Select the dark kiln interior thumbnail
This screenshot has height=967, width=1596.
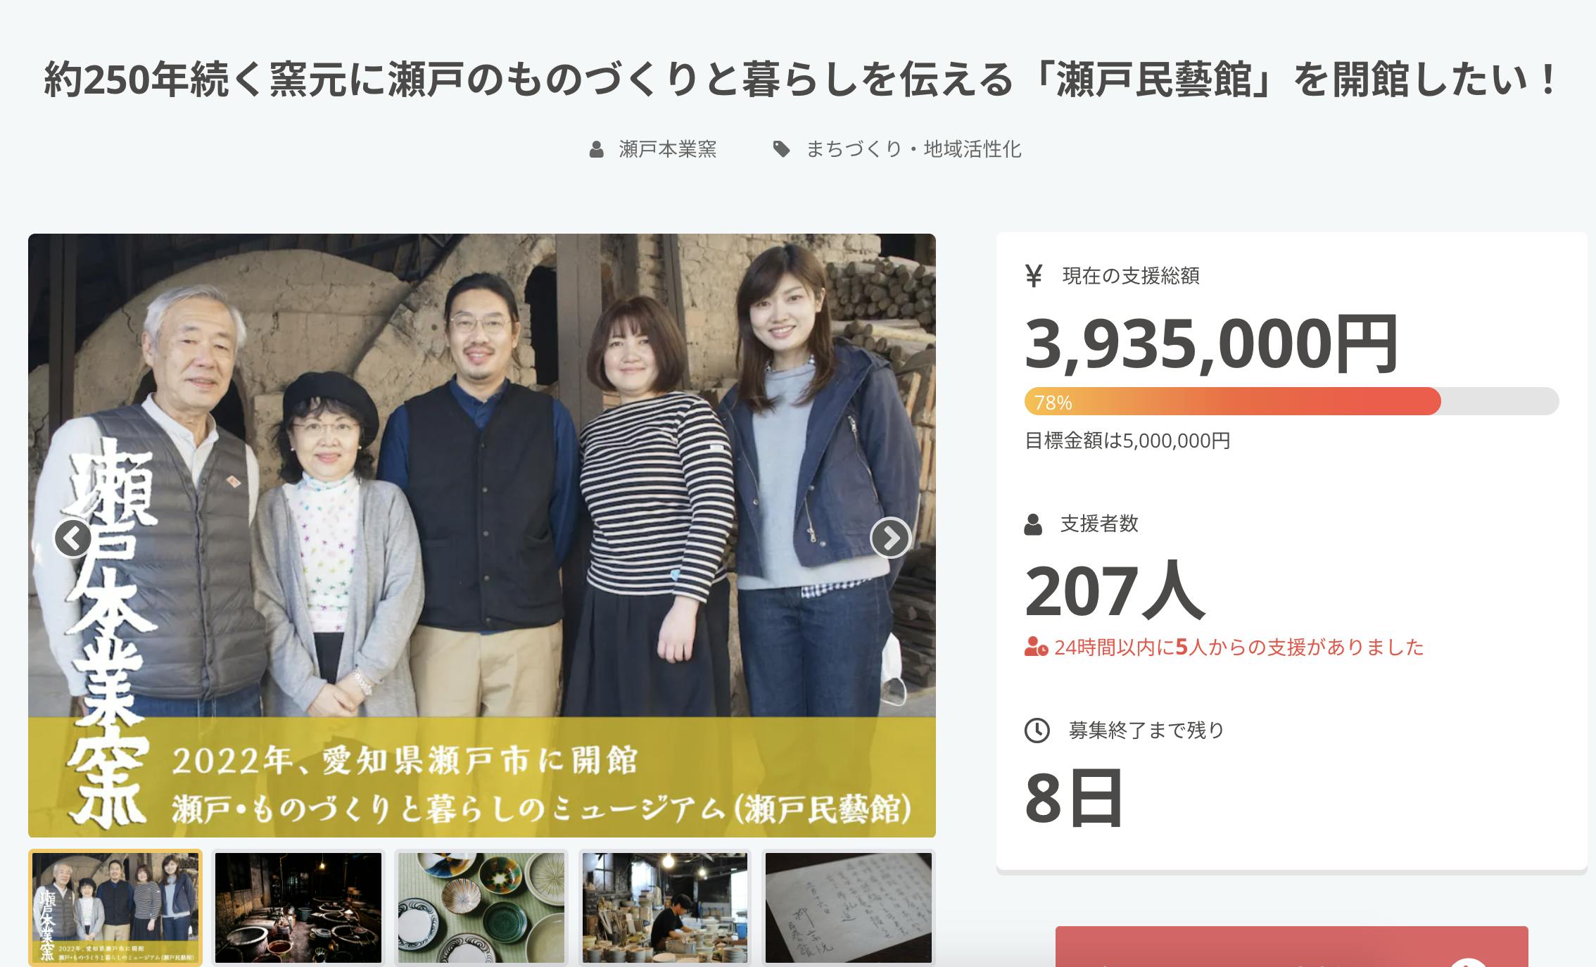(298, 907)
